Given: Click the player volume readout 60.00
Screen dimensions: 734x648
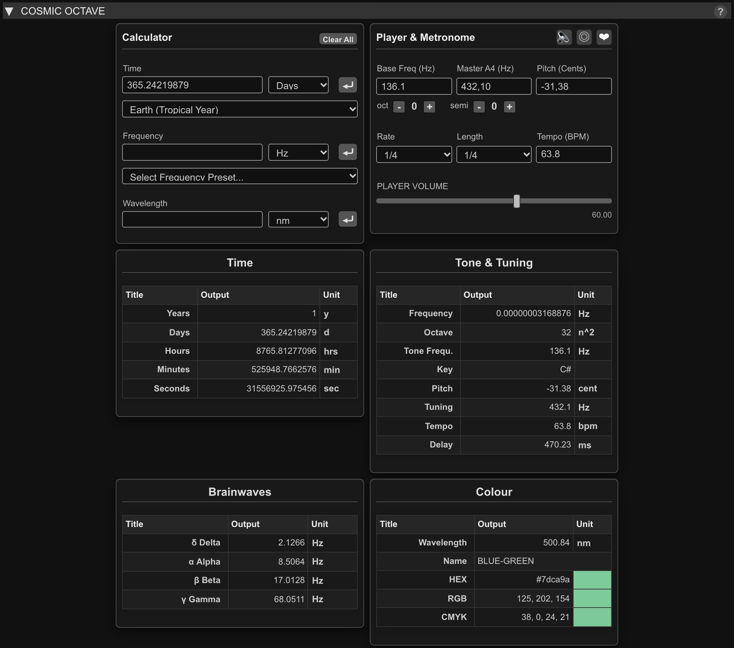Looking at the screenshot, I should pyautogui.click(x=602, y=215).
